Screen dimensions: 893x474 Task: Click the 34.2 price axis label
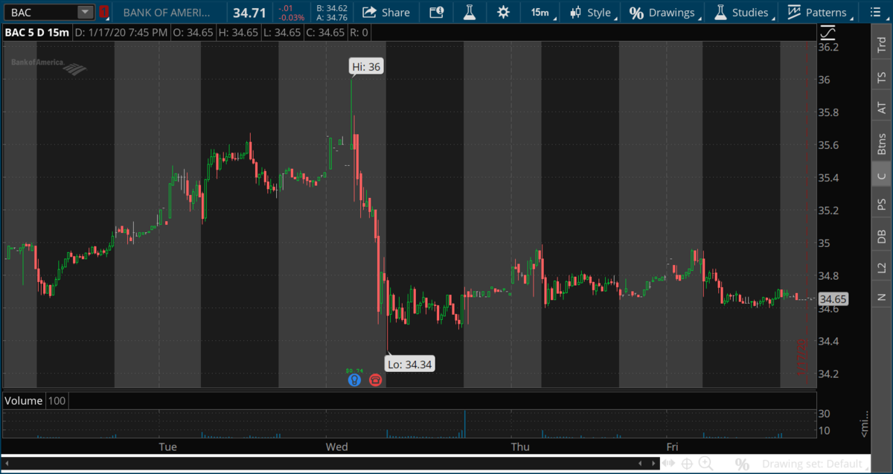[x=828, y=374]
